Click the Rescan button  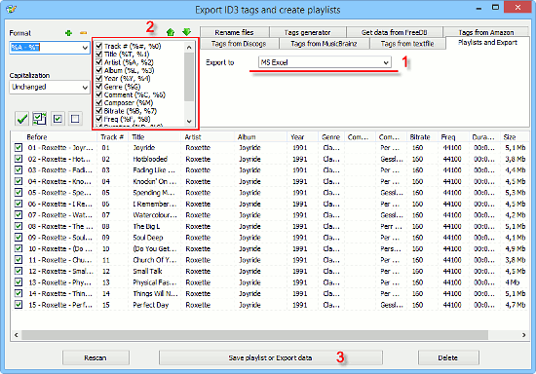[x=96, y=357]
